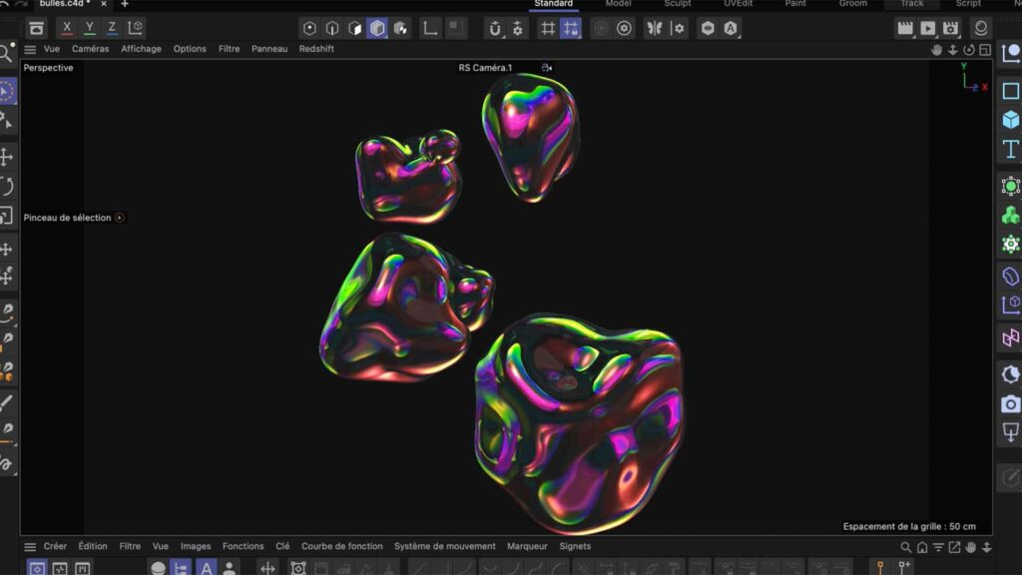
Task: Switch to the Sculpt layout tab
Action: (677, 4)
